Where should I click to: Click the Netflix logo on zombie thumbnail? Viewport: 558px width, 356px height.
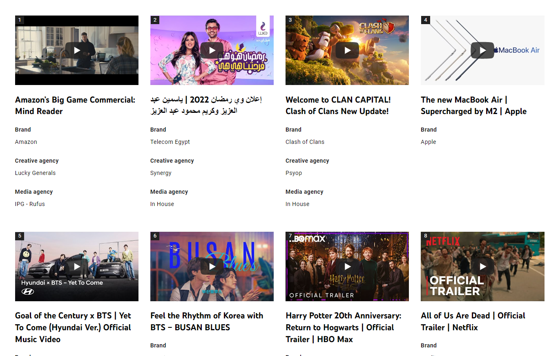pos(443,241)
